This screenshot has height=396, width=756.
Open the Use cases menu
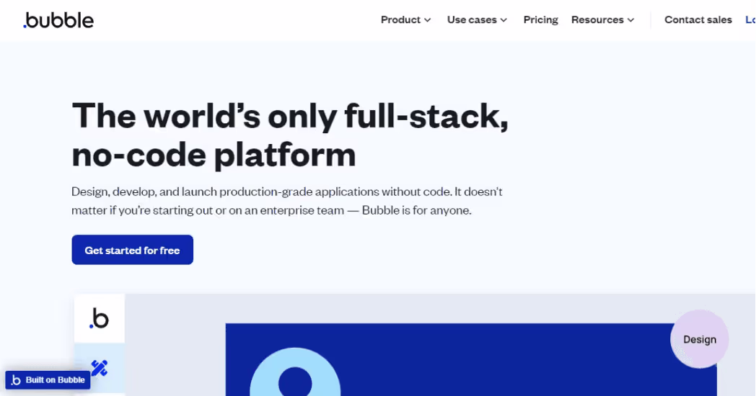(472, 19)
